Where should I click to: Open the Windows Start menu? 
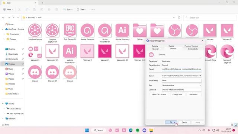(x=87, y=130)
